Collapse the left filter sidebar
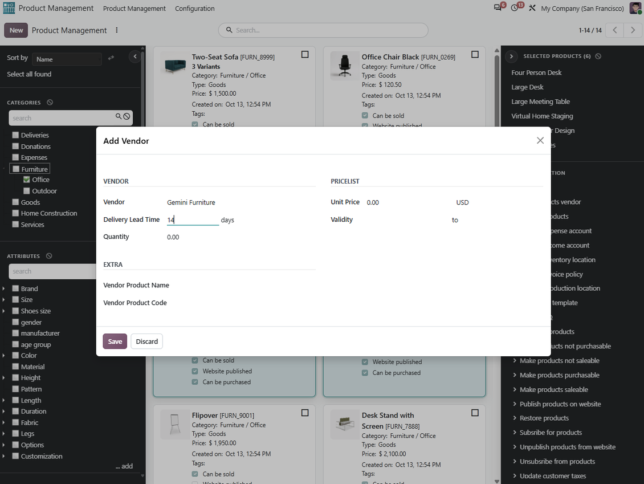Image resolution: width=644 pixels, height=484 pixels. [x=134, y=56]
